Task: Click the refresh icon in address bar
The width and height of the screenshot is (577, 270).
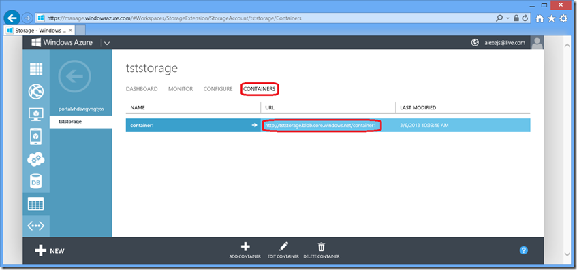Action: coord(525,18)
